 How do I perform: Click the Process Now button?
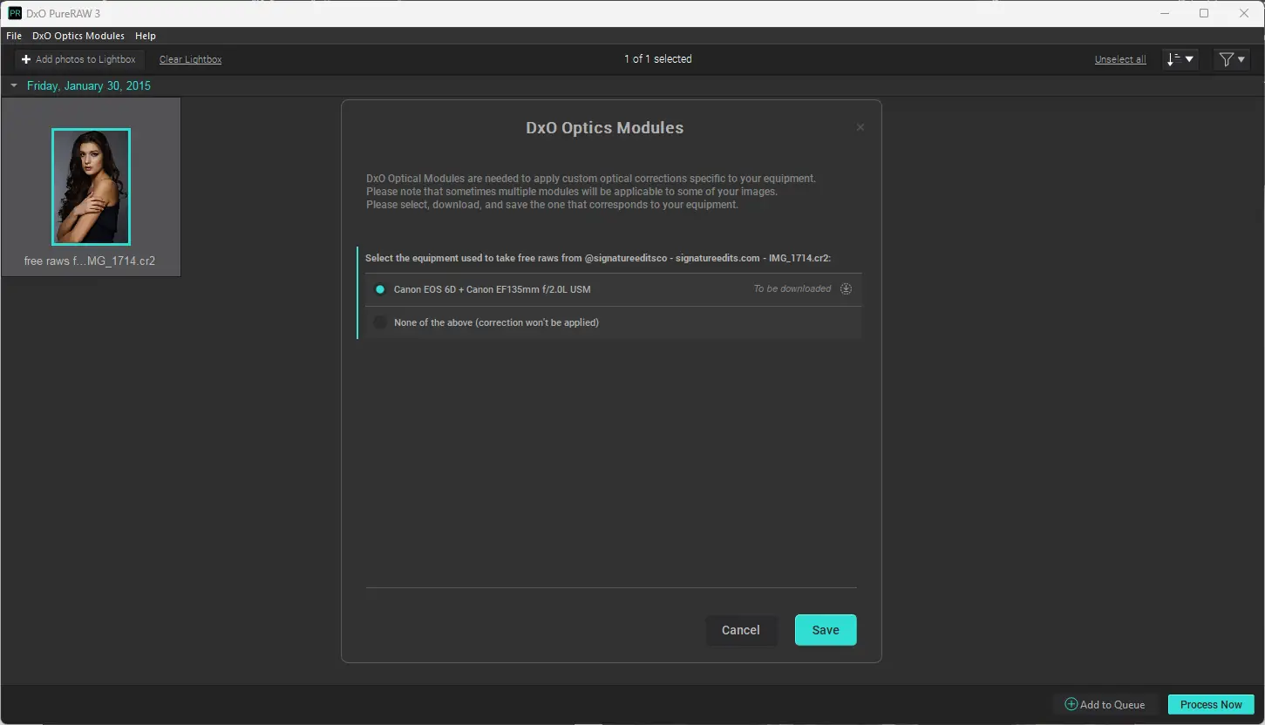click(x=1211, y=704)
